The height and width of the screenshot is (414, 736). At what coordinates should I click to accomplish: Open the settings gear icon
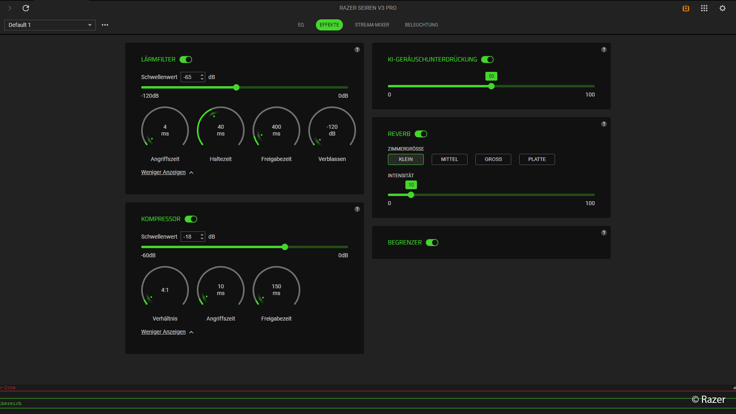(723, 8)
